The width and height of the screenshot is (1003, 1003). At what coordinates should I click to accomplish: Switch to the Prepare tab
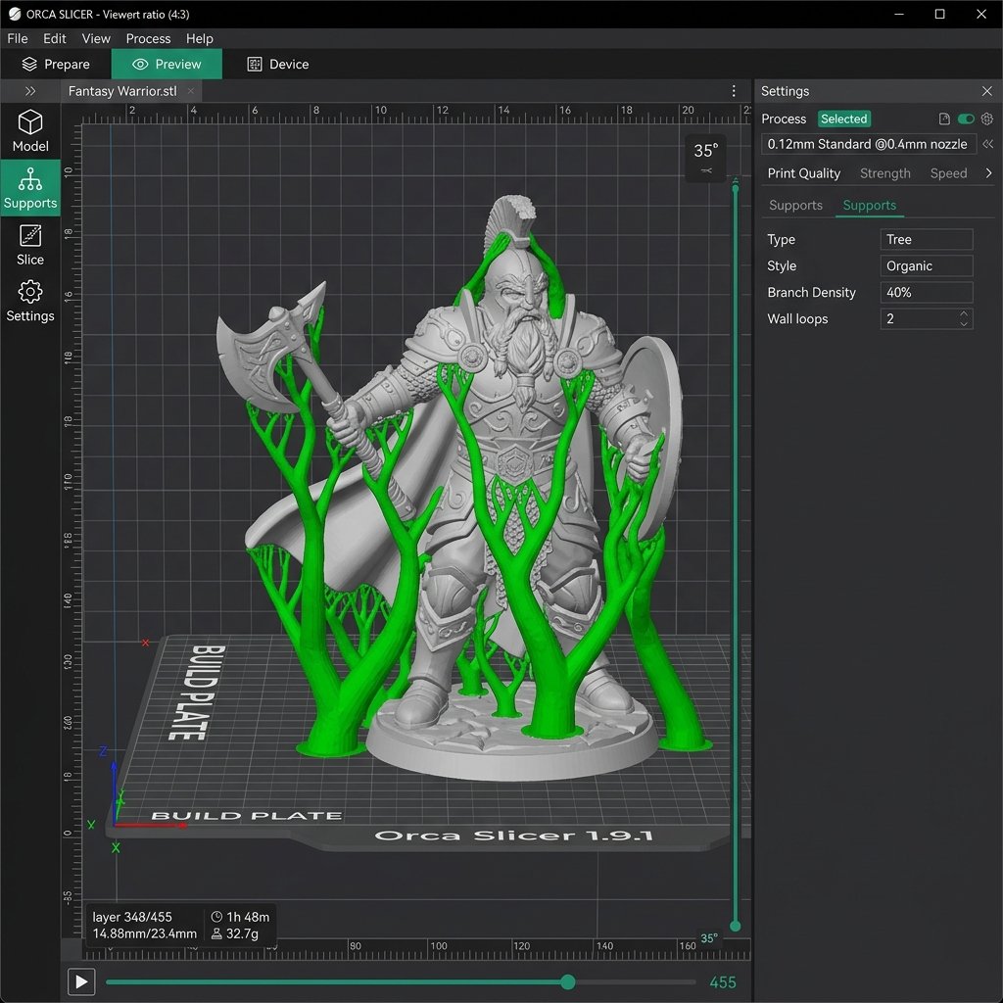pos(56,64)
